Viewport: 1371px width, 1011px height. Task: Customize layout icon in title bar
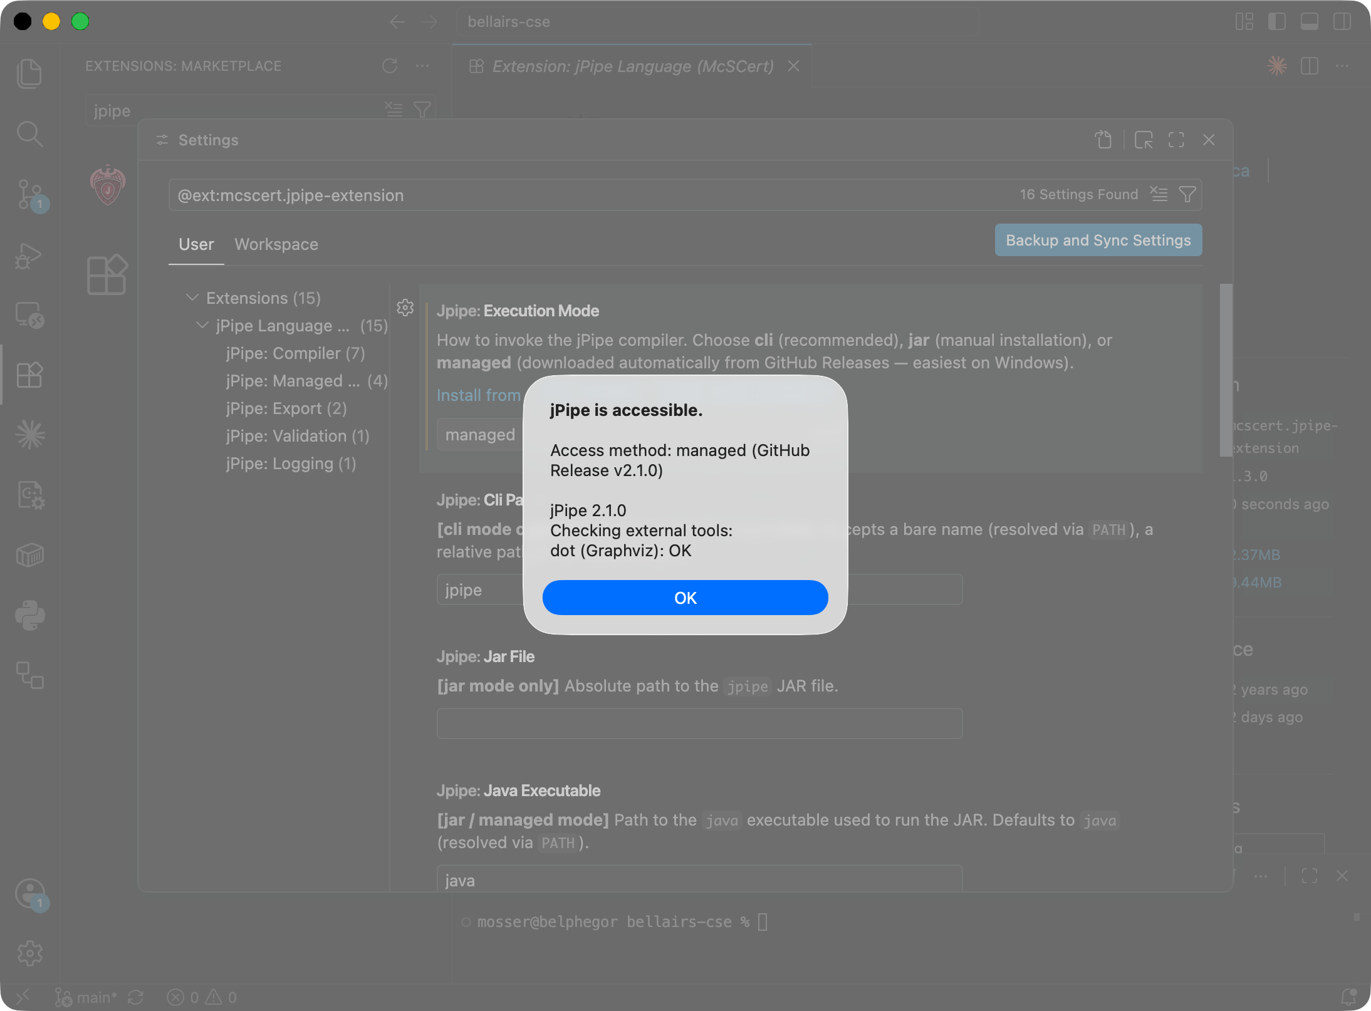click(1244, 21)
